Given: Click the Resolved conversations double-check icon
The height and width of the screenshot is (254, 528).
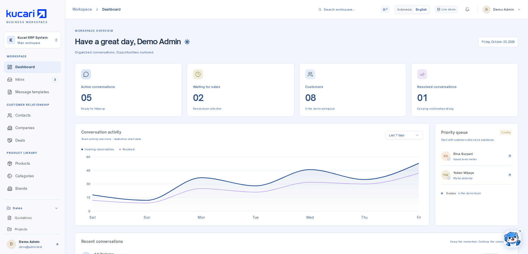Looking at the screenshot, I should [x=422, y=74].
